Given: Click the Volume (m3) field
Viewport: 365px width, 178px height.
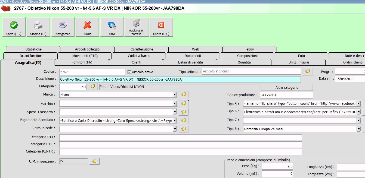Looking at the screenshot, I should point(277,174).
